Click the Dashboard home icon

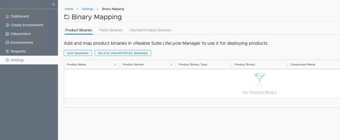pos(7,16)
